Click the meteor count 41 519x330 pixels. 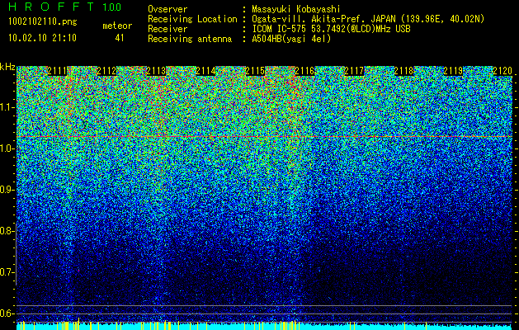[x=120, y=38]
